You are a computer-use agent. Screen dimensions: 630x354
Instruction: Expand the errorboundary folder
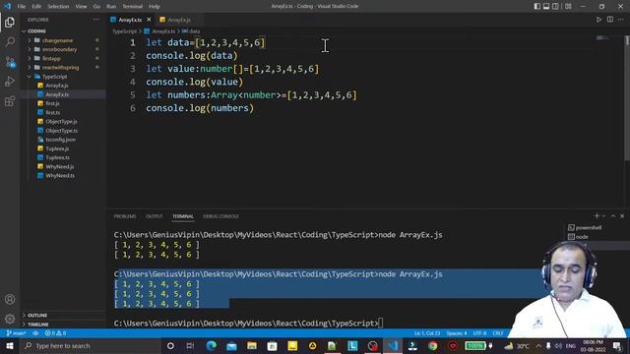point(59,49)
